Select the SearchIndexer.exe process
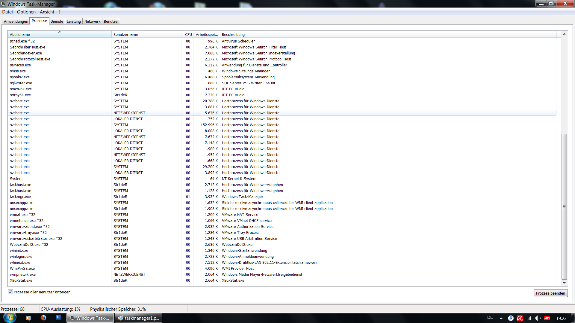The image size is (575, 323). point(282,53)
